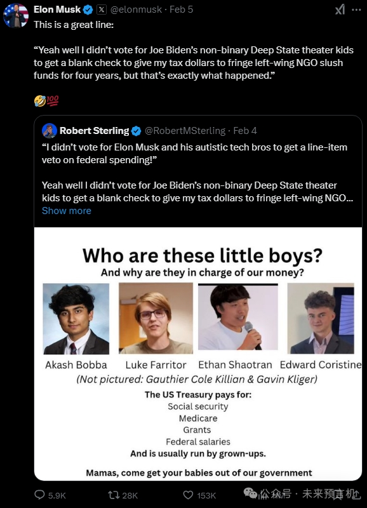This screenshot has width=367, height=508.
Task: Click the main post's "This is a great line" text
Action: pos(74,25)
